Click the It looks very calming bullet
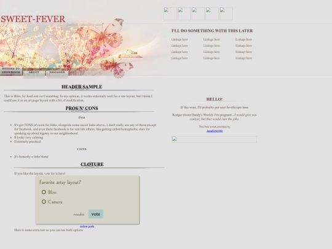 (x=28, y=138)
